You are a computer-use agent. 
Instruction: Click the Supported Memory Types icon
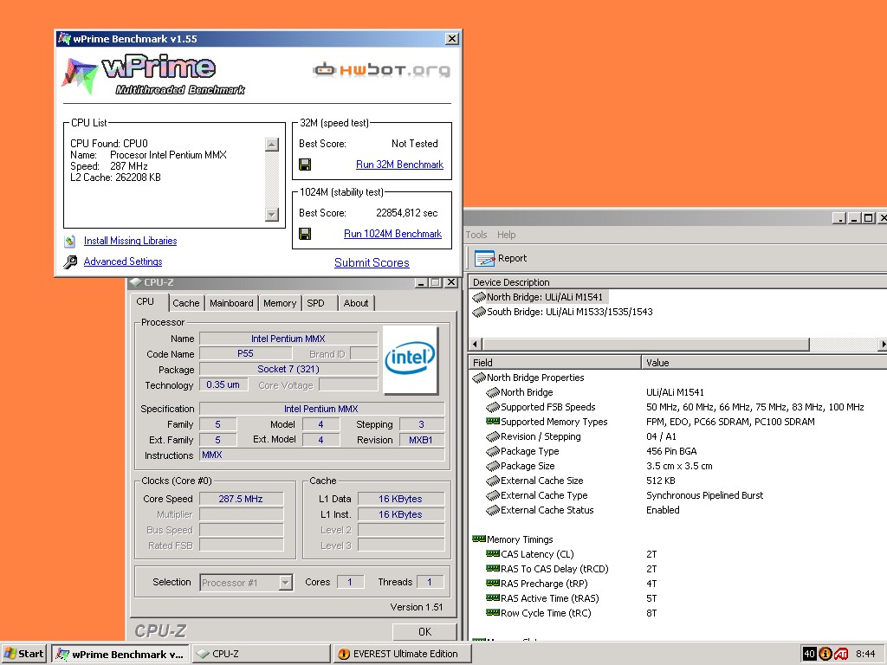click(x=493, y=422)
